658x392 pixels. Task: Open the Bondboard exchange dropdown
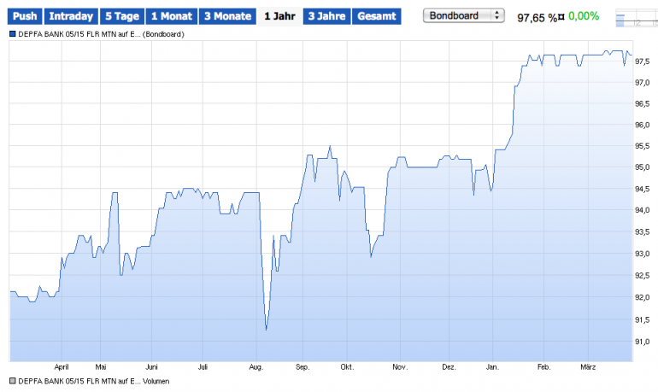coord(464,15)
